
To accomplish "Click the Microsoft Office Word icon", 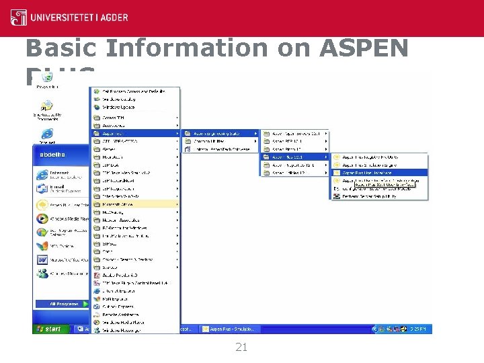I will coord(42,259).
